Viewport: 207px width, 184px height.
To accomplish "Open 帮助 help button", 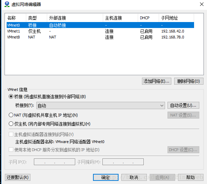I will (191, 177).
